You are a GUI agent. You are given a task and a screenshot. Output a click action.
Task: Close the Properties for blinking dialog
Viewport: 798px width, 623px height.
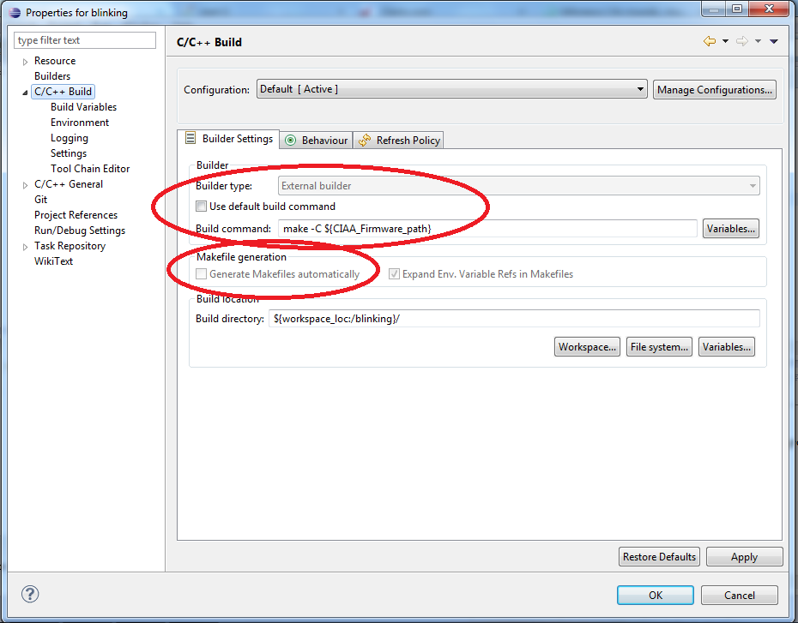[769, 9]
